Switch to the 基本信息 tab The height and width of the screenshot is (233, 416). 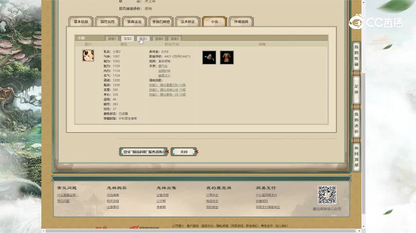tap(81, 22)
